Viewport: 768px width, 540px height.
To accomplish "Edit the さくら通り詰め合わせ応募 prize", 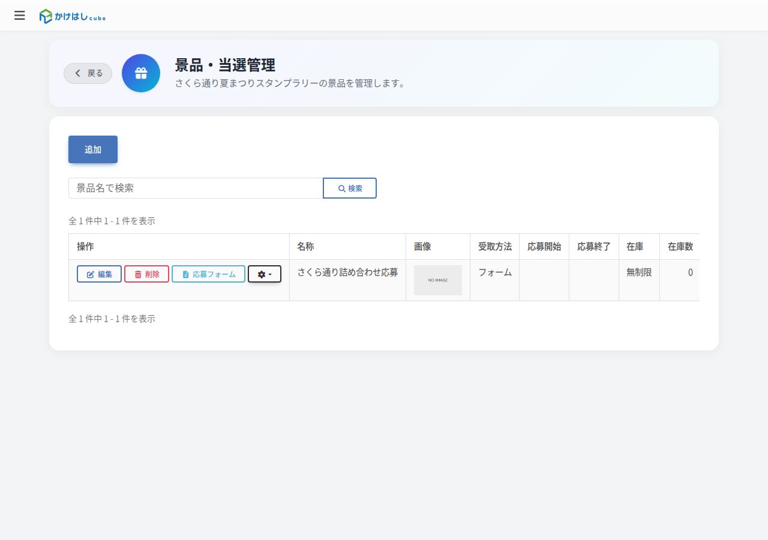I will click(99, 274).
